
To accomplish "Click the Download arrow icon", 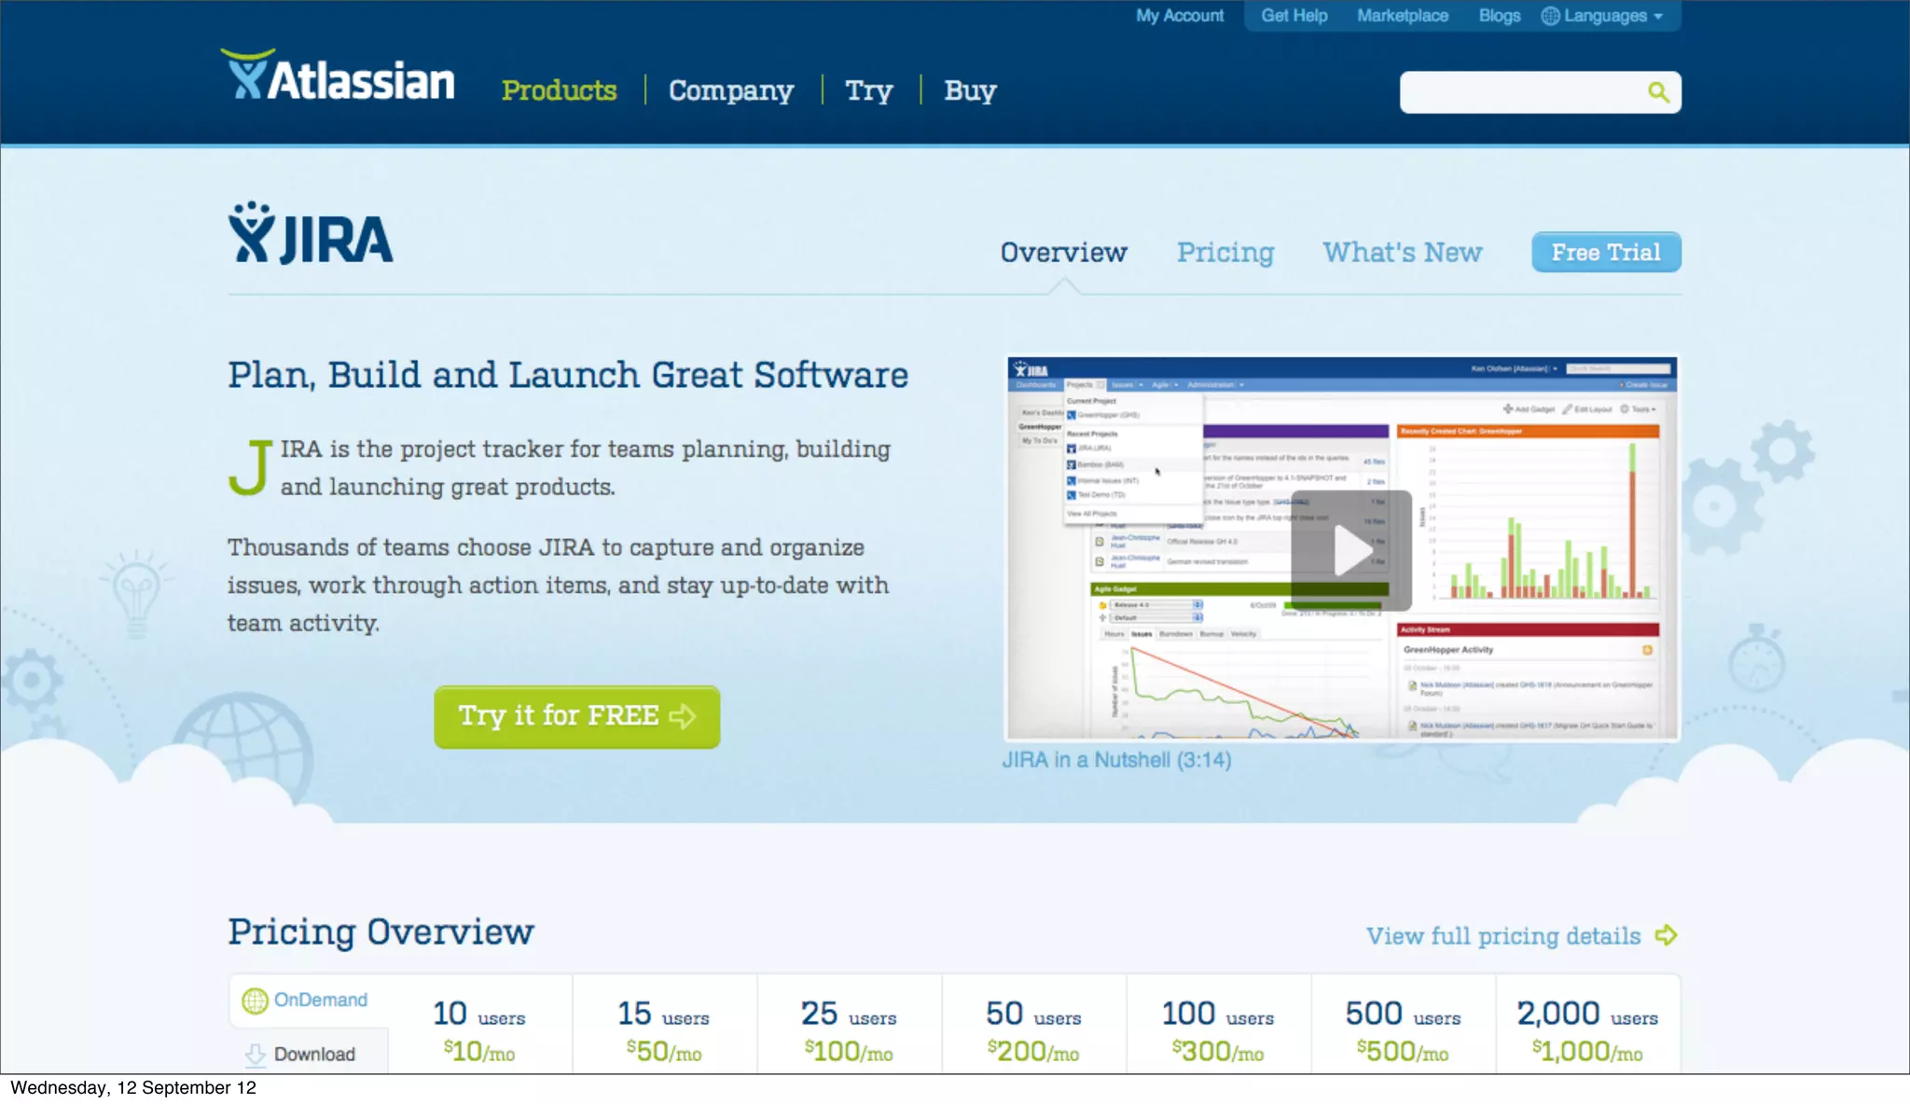I will [x=255, y=1055].
